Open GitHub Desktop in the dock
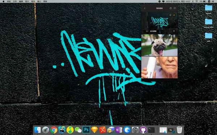This screenshot has height=135, width=217. coord(143,130)
